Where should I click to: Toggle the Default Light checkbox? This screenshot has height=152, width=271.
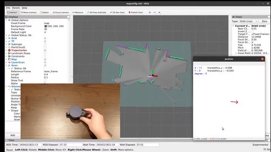[x=45, y=32]
